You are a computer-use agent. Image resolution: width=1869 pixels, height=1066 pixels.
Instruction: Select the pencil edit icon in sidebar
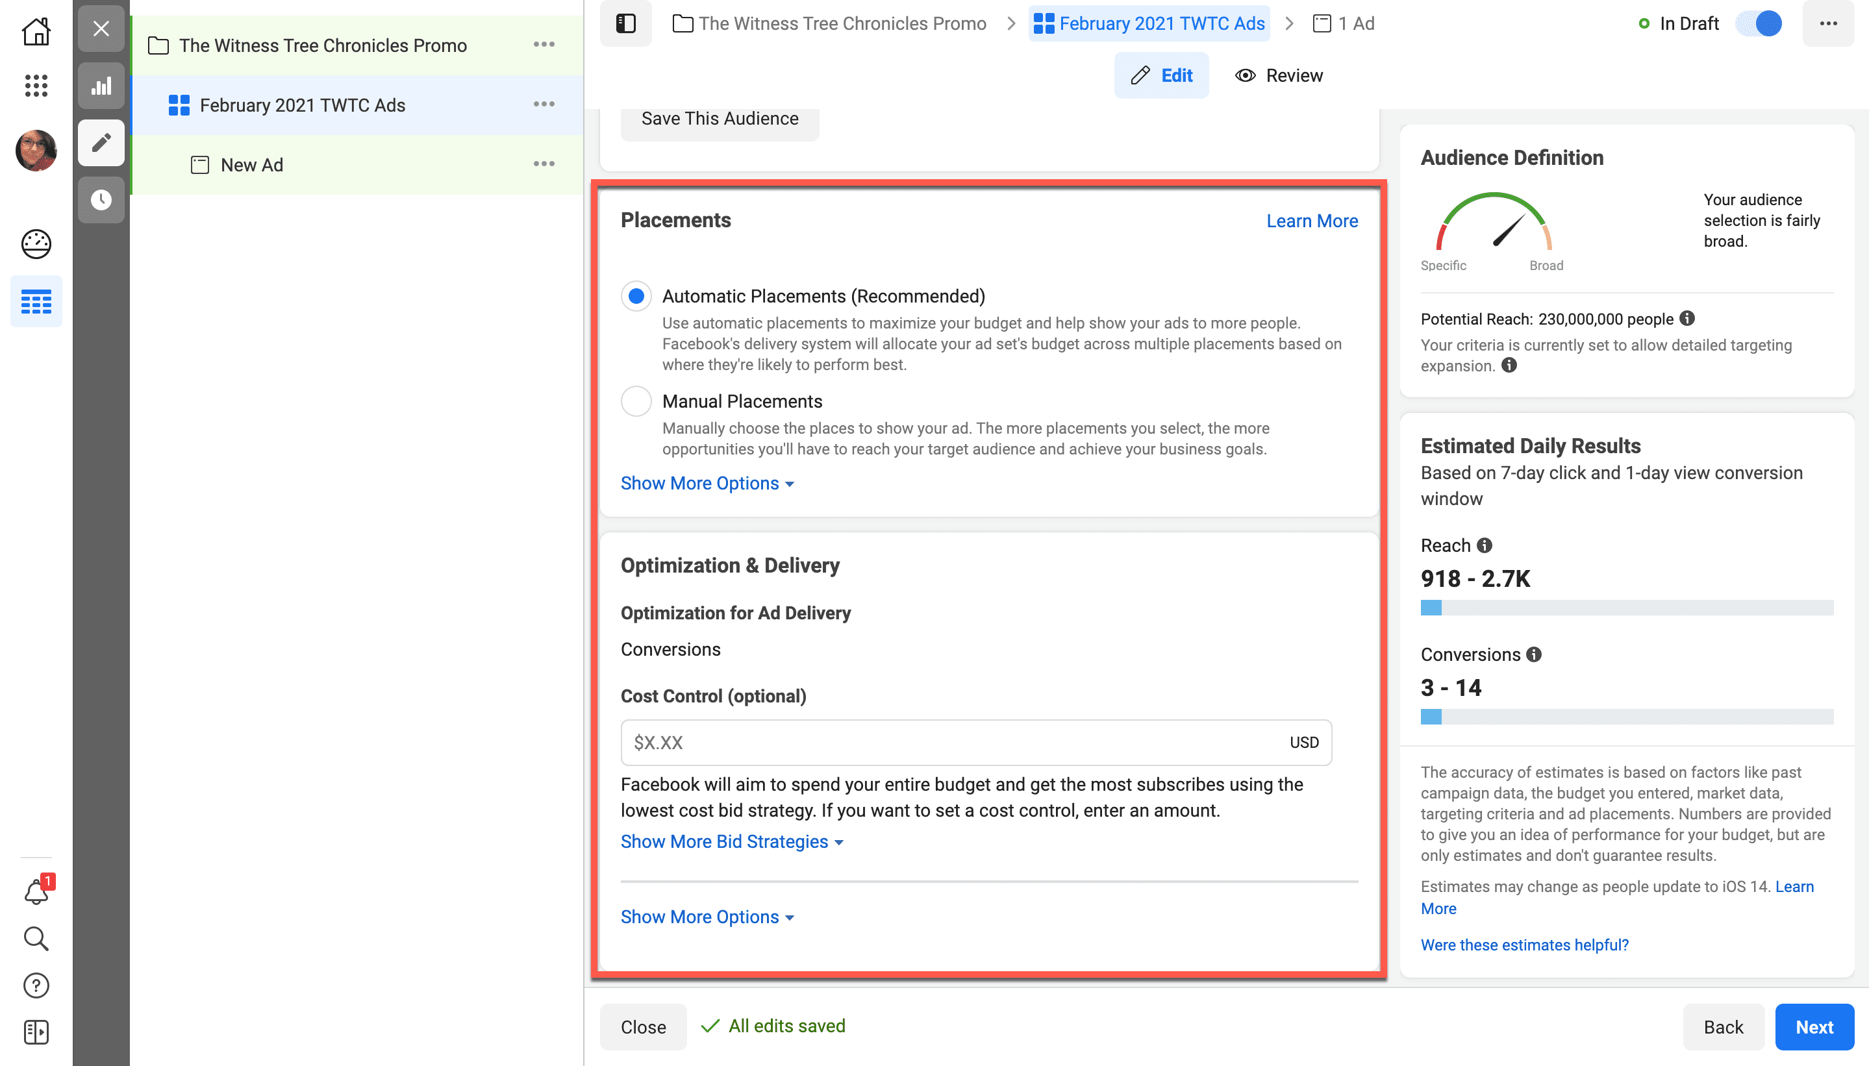(101, 142)
